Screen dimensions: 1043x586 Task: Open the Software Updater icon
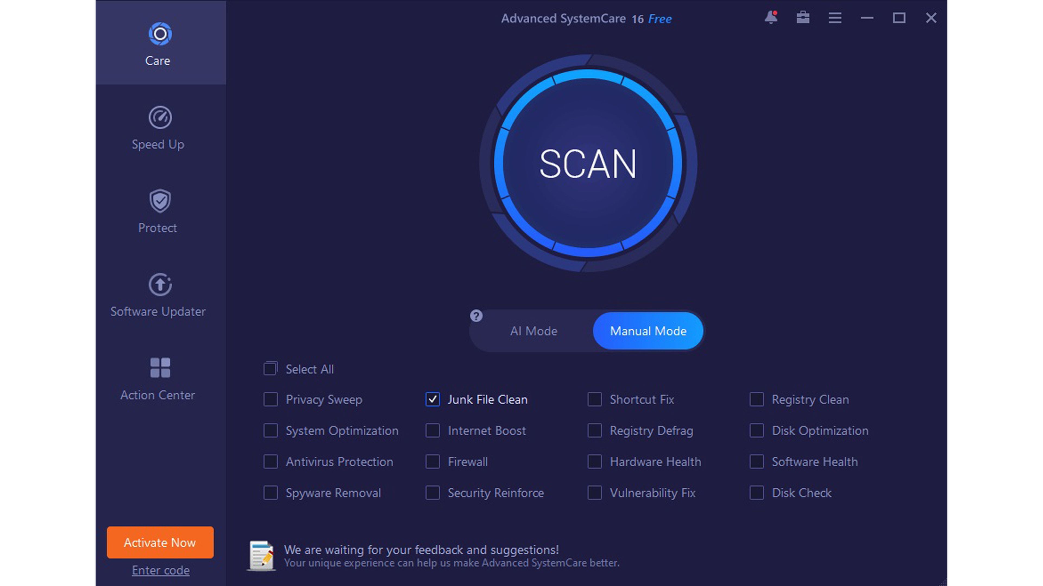pyautogui.click(x=160, y=285)
